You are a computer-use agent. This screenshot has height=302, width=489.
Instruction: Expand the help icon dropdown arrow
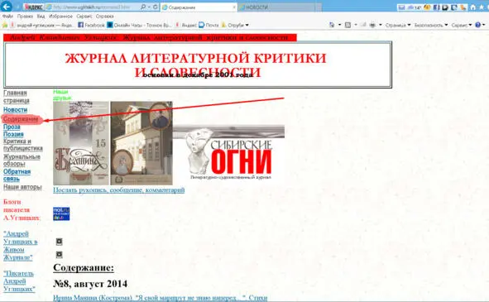[484, 25]
